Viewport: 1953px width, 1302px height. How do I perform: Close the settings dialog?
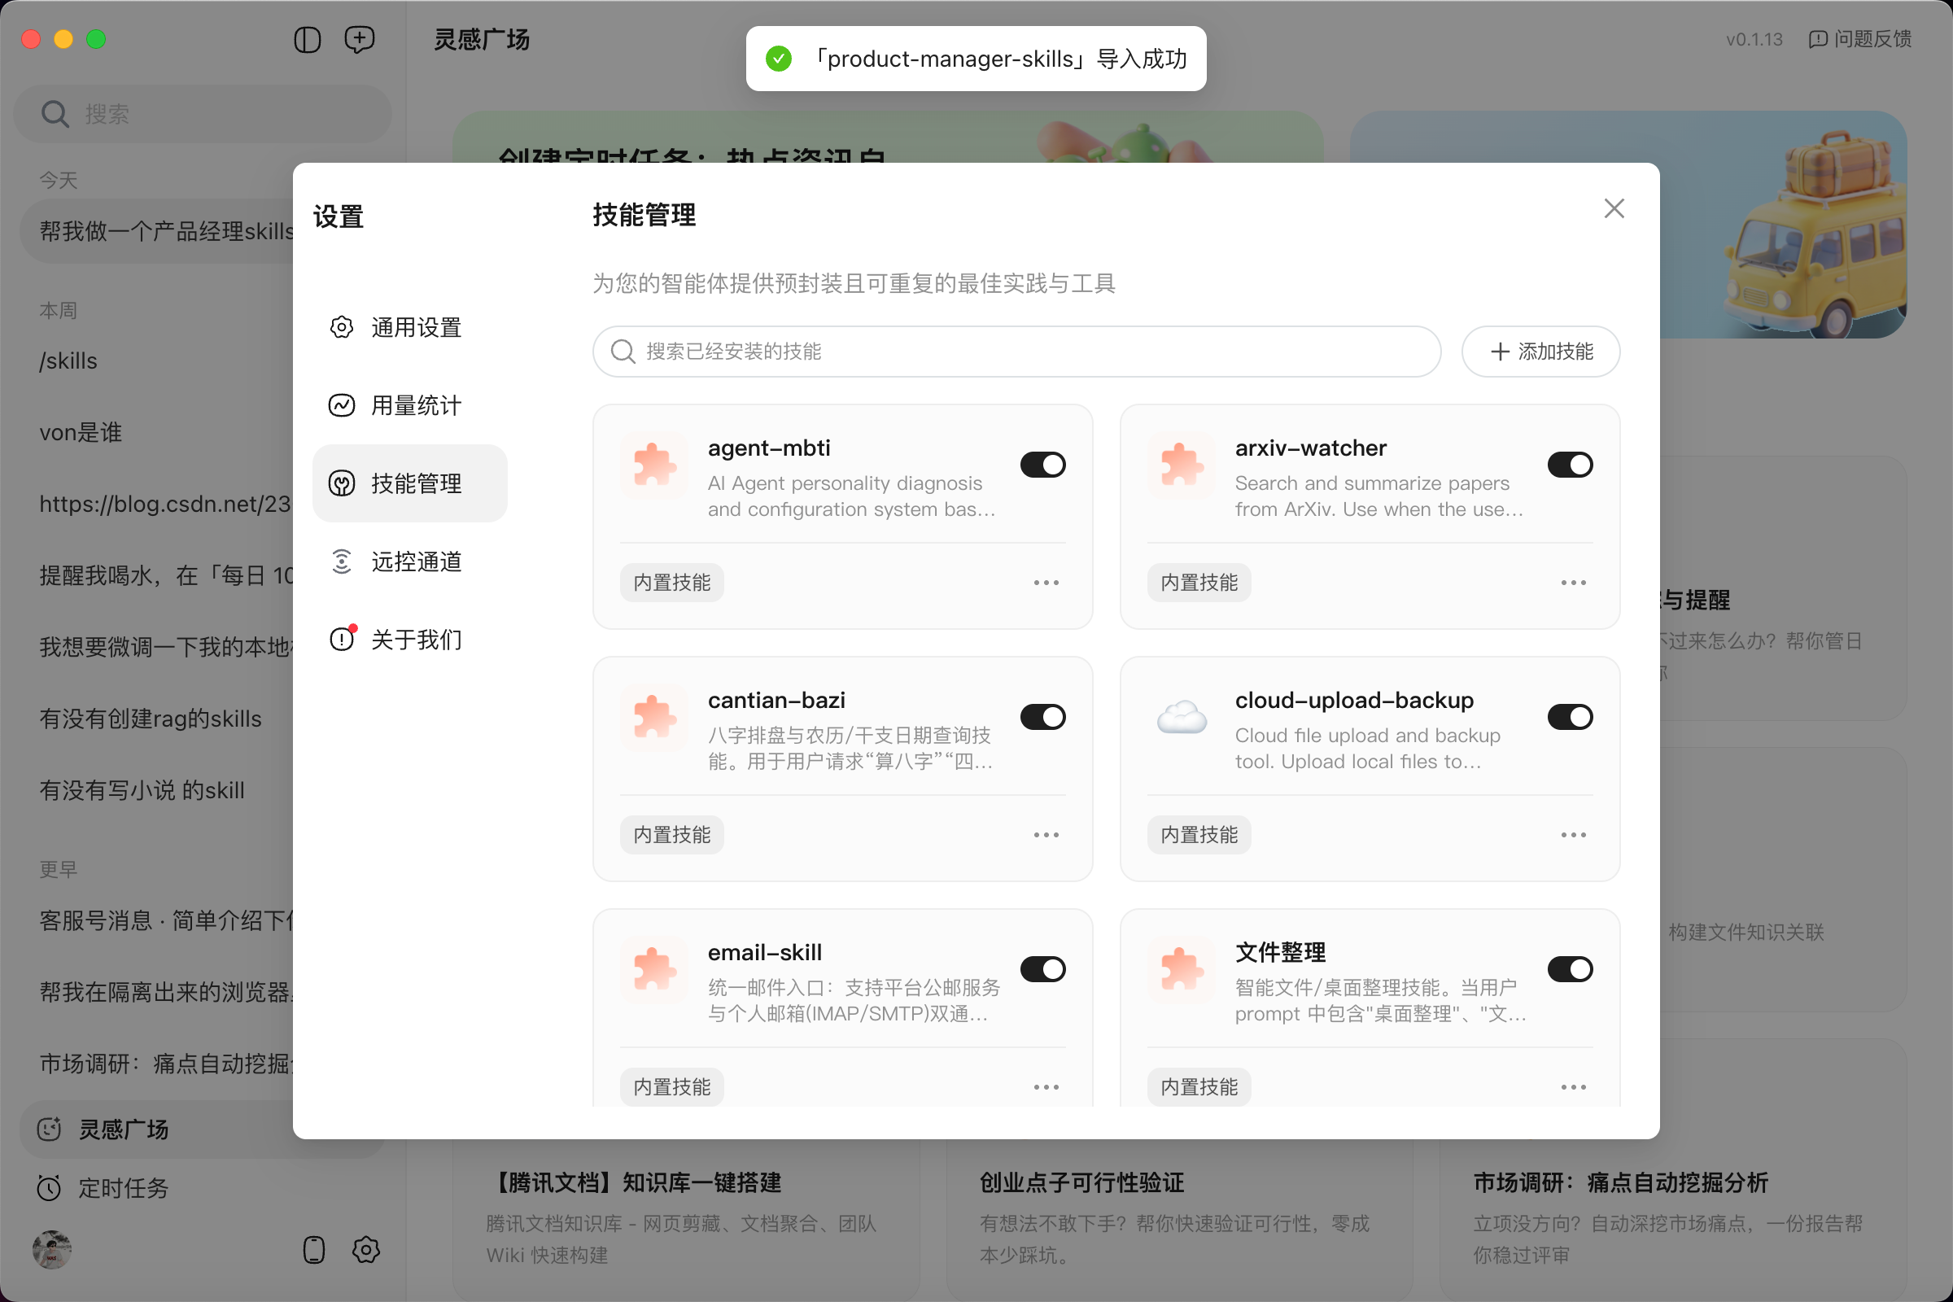[1614, 208]
